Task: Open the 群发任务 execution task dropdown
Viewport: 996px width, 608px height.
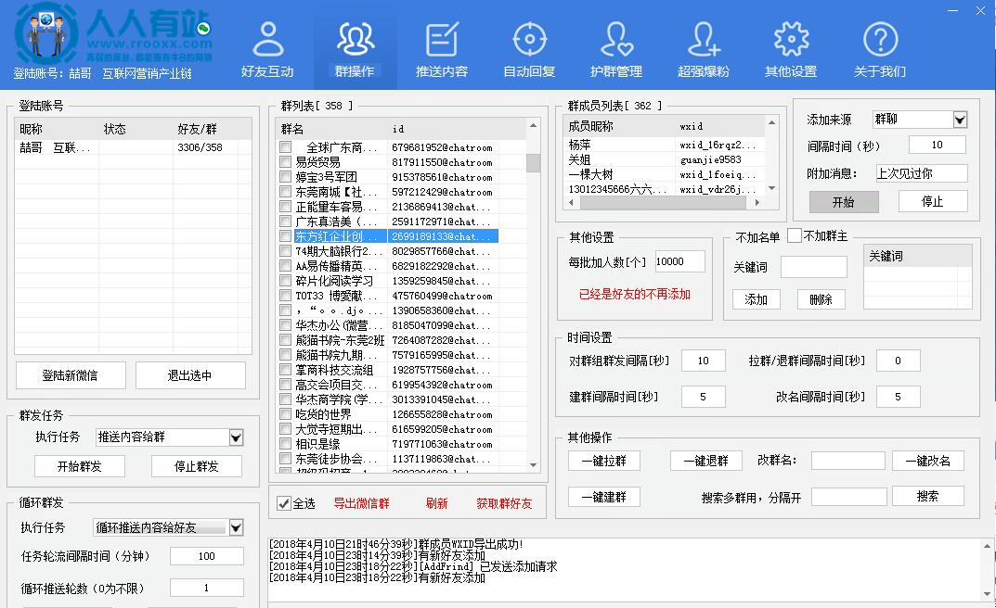Action: coord(236,436)
